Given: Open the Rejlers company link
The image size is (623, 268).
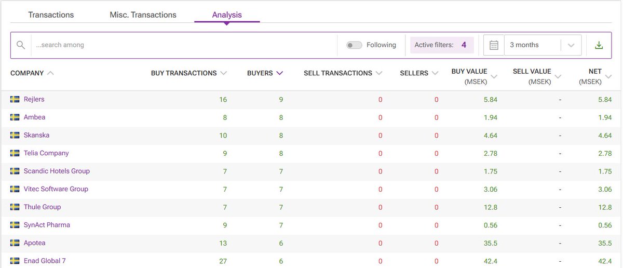Looking at the screenshot, I should [x=34, y=99].
